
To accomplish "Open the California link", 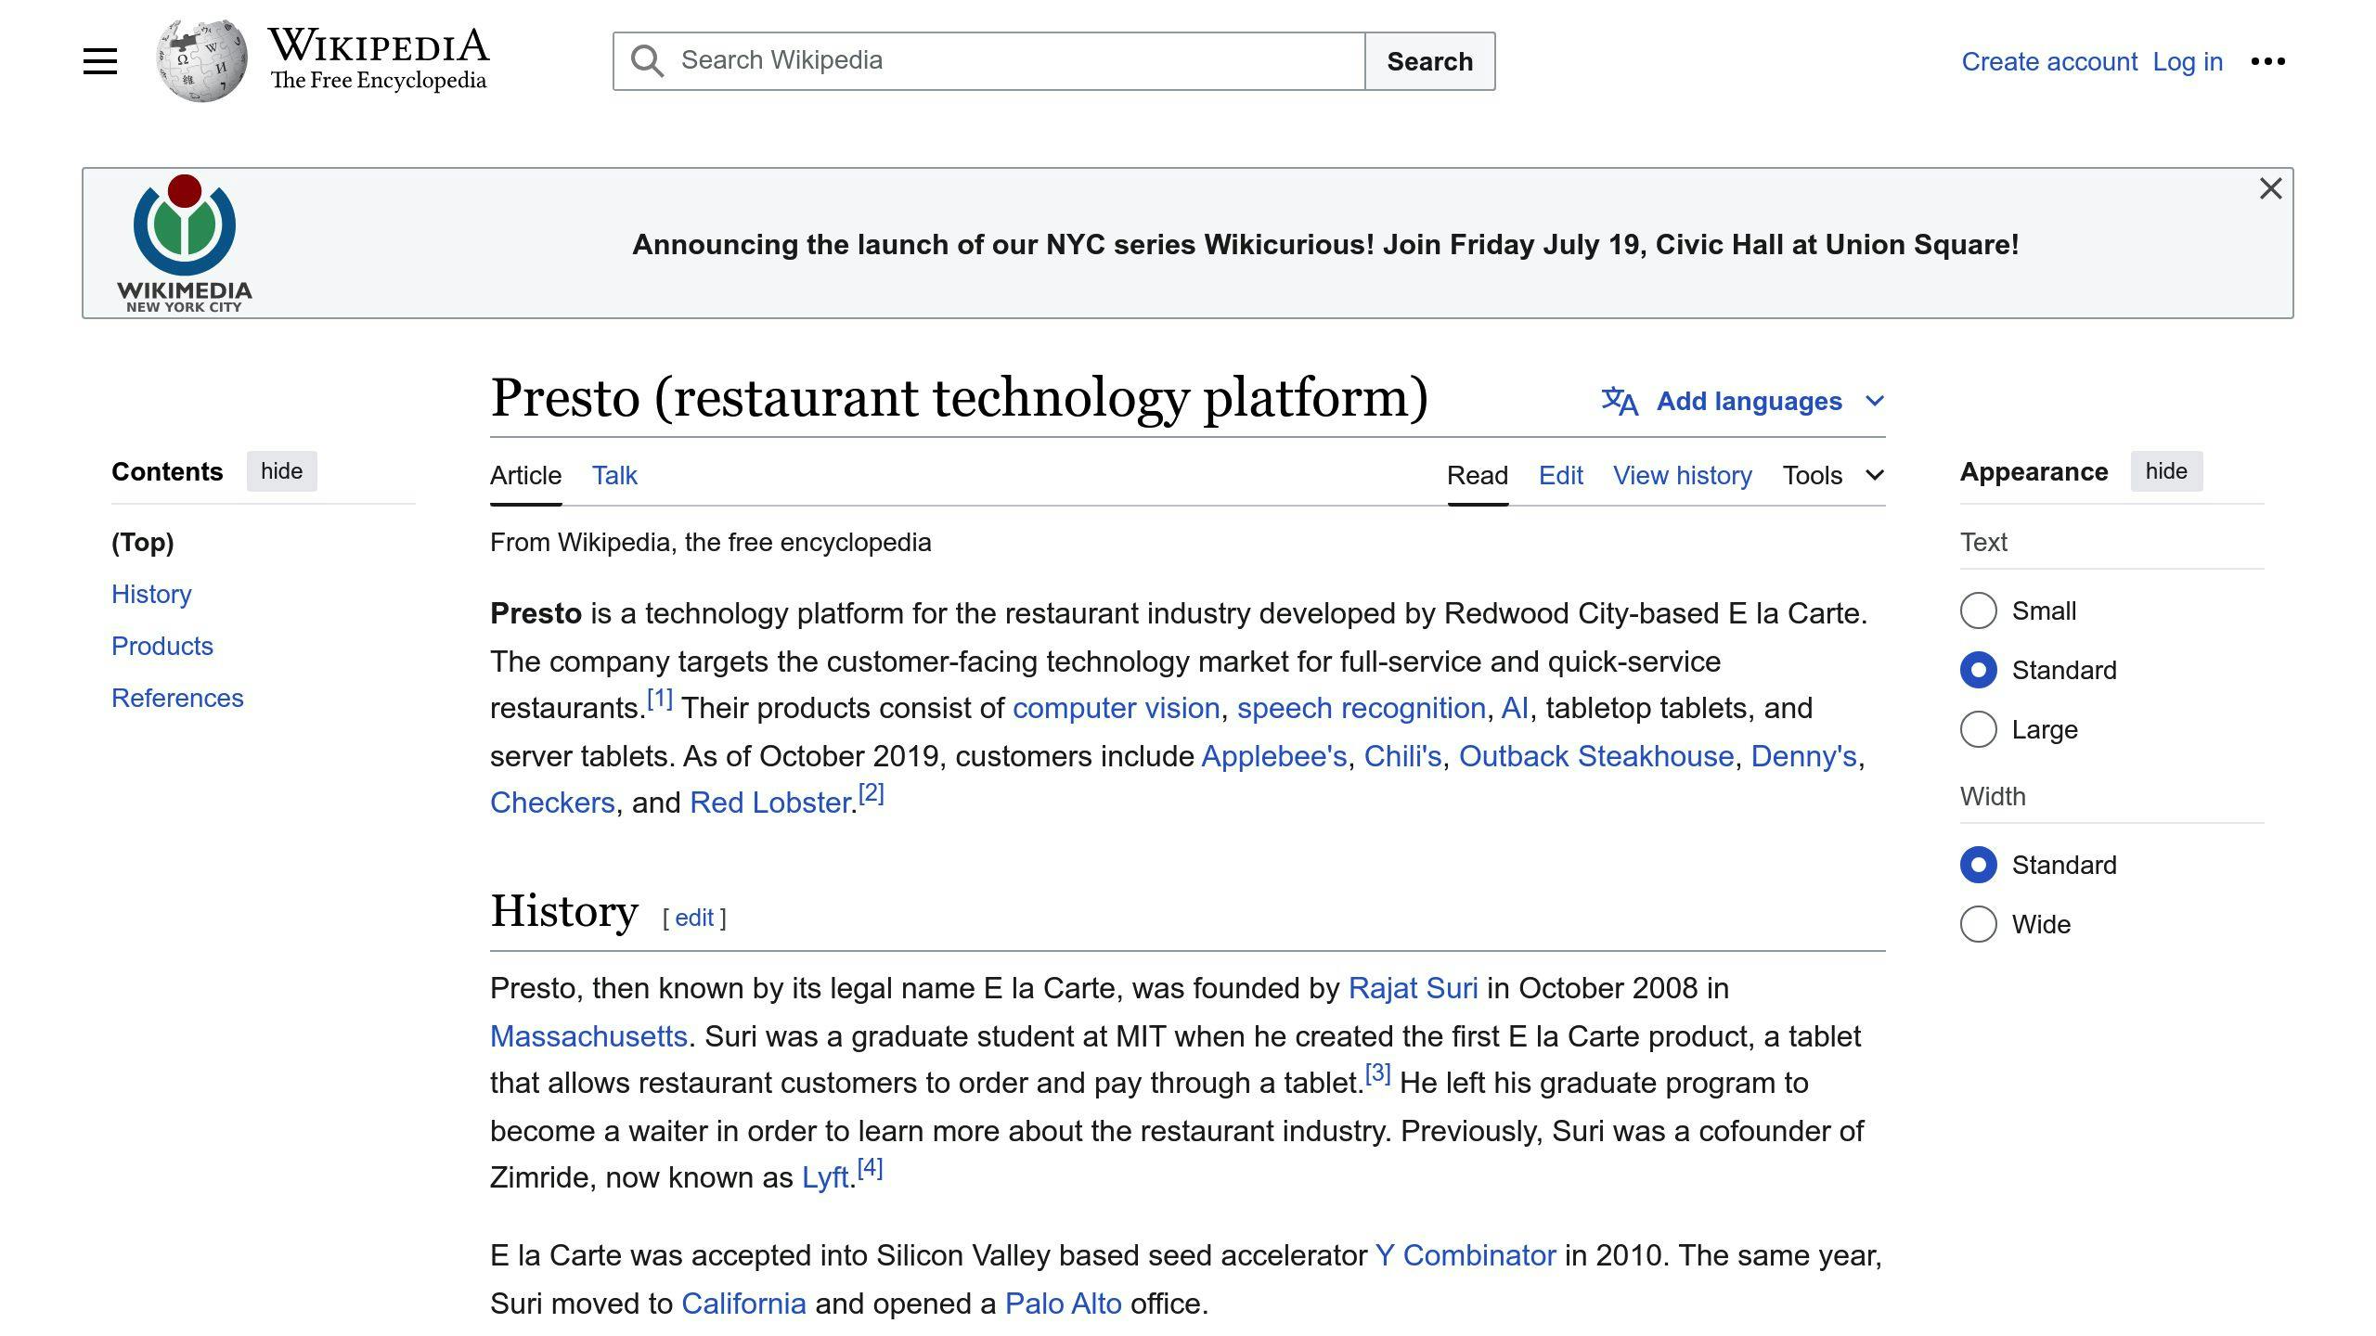I will coord(743,1304).
